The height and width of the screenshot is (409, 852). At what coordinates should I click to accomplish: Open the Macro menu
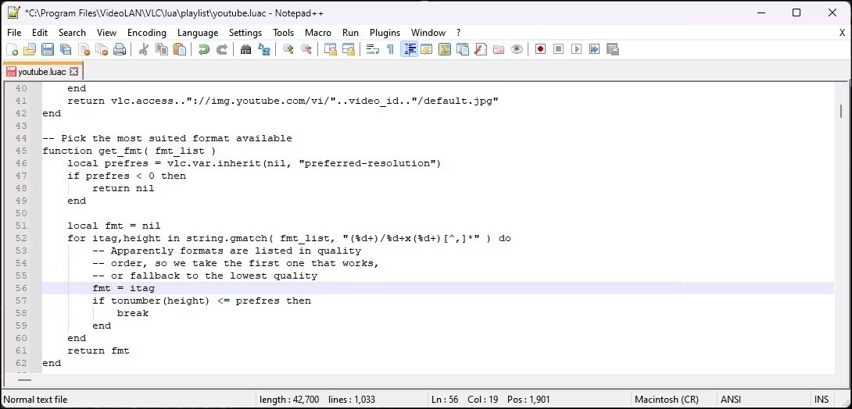coord(318,33)
